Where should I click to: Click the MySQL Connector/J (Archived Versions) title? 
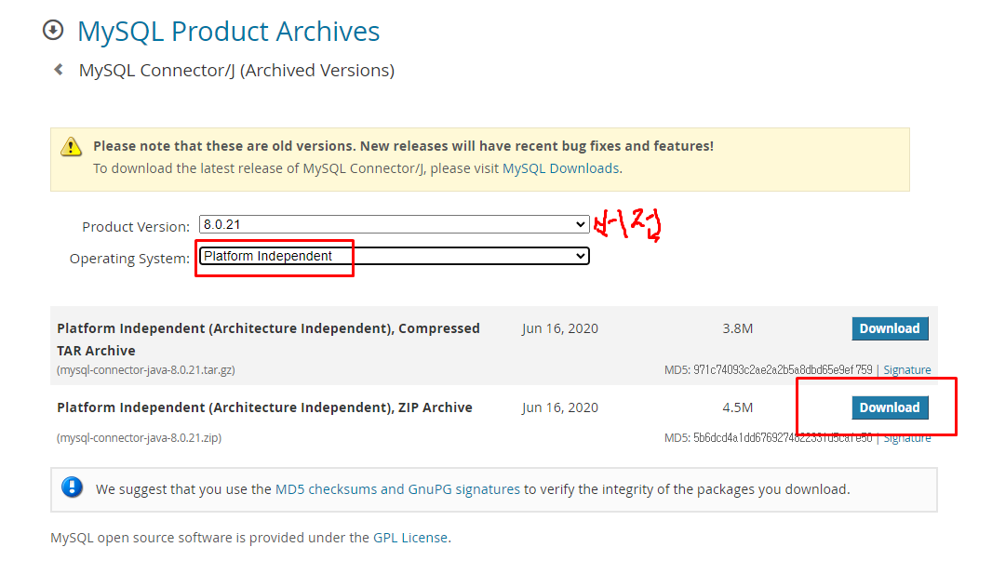(x=236, y=70)
